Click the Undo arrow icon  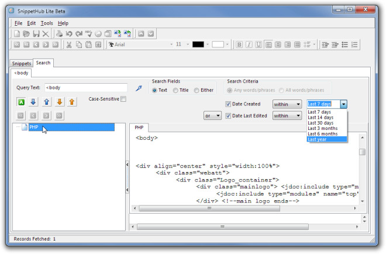[x=69, y=34]
